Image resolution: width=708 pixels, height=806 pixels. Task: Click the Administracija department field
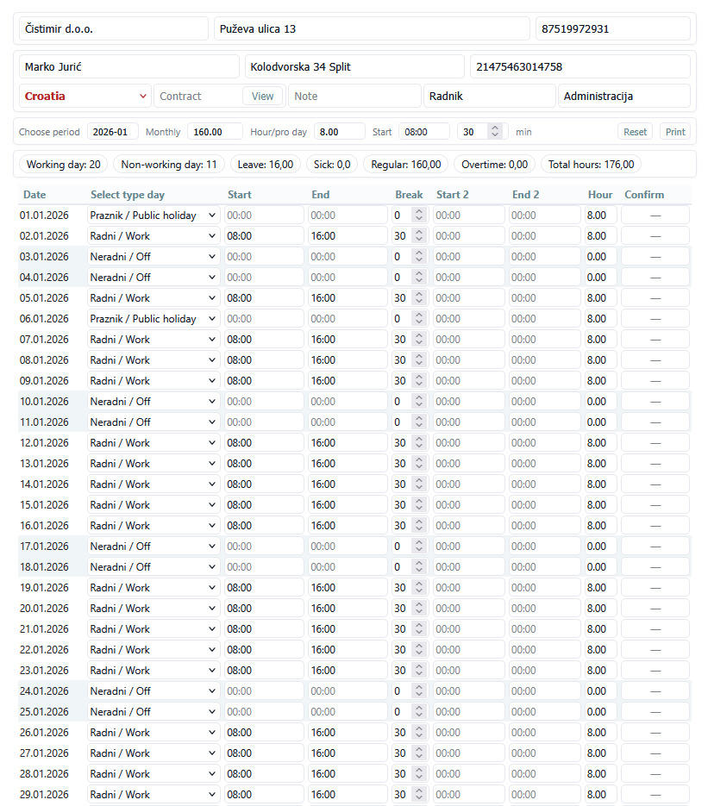click(x=624, y=97)
